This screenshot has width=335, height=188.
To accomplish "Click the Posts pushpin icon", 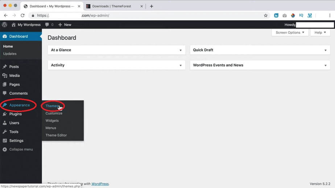I will (5, 67).
